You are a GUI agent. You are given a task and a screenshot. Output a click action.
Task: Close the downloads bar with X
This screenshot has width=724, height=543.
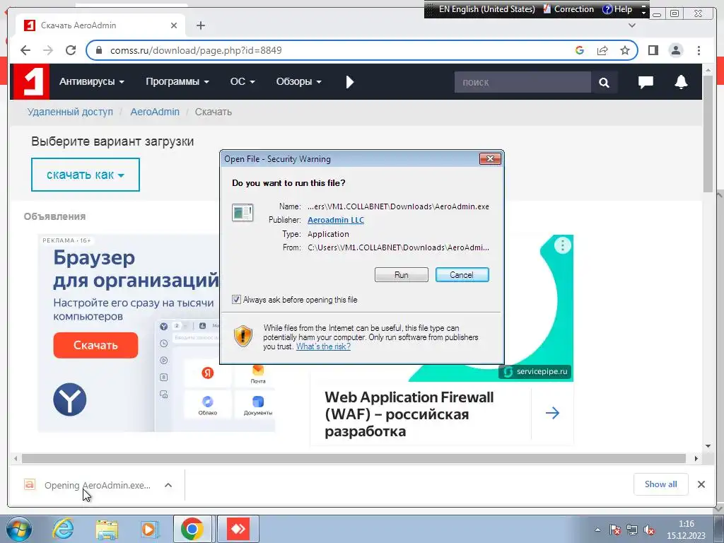[701, 484]
